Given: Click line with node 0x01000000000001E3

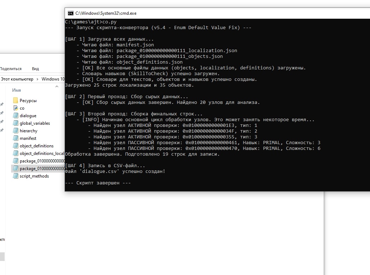Looking at the screenshot, I should coord(173,125).
